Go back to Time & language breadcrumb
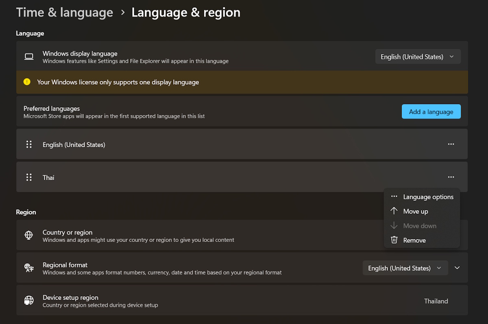The width and height of the screenshot is (488, 324). (x=64, y=13)
